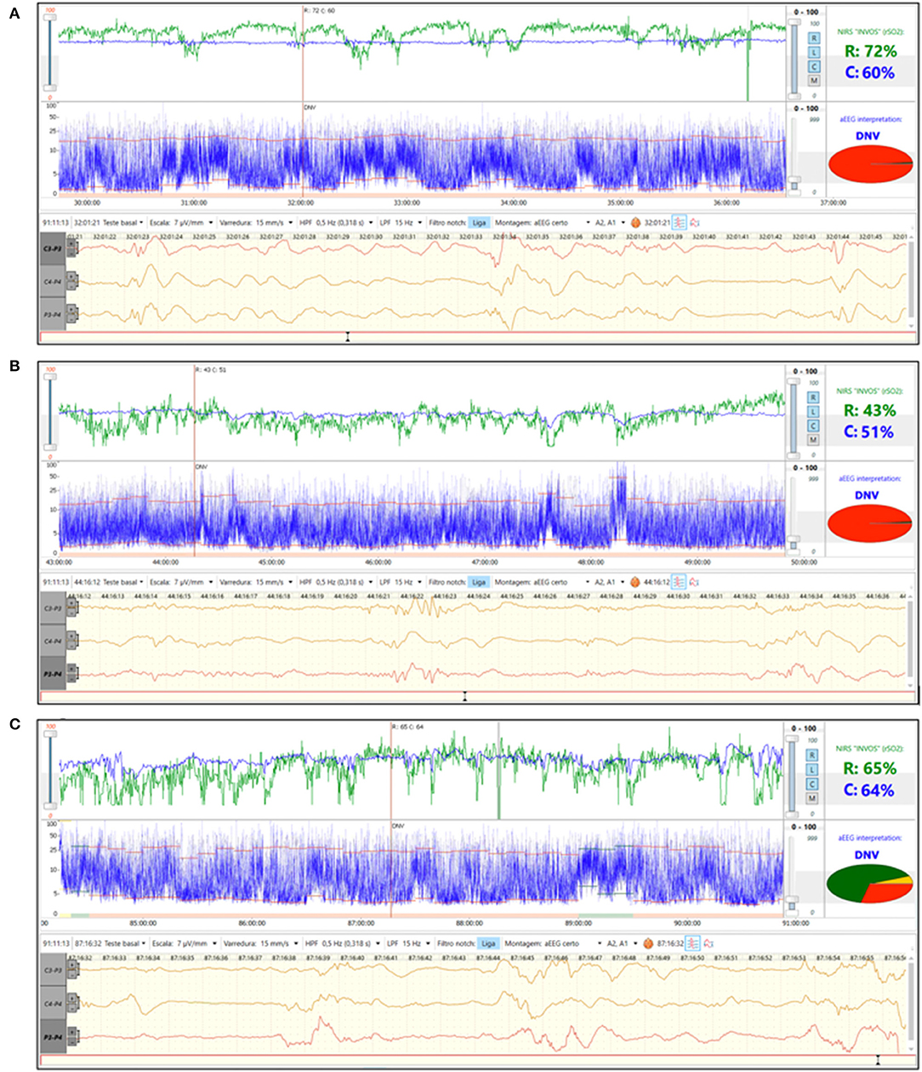
Task: Click the event marker icon in panel B toolbar
Action: 695,581
